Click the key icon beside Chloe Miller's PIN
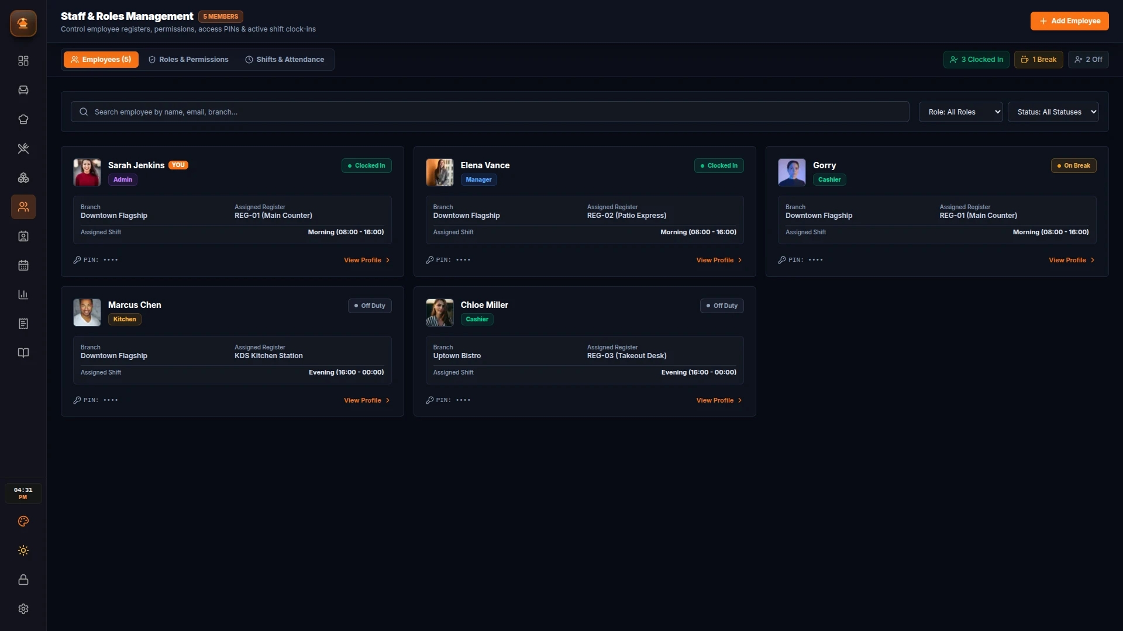Image resolution: width=1123 pixels, height=631 pixels. [430, 400]
